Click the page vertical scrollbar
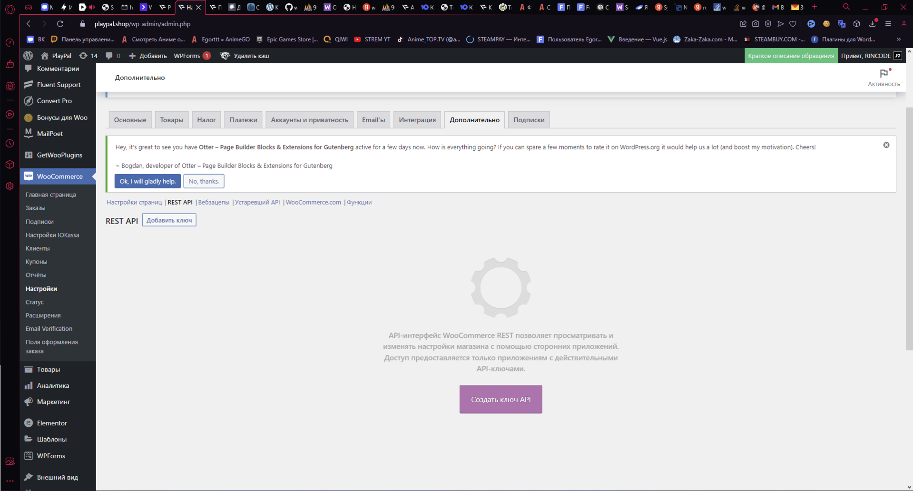 point(909,229)
